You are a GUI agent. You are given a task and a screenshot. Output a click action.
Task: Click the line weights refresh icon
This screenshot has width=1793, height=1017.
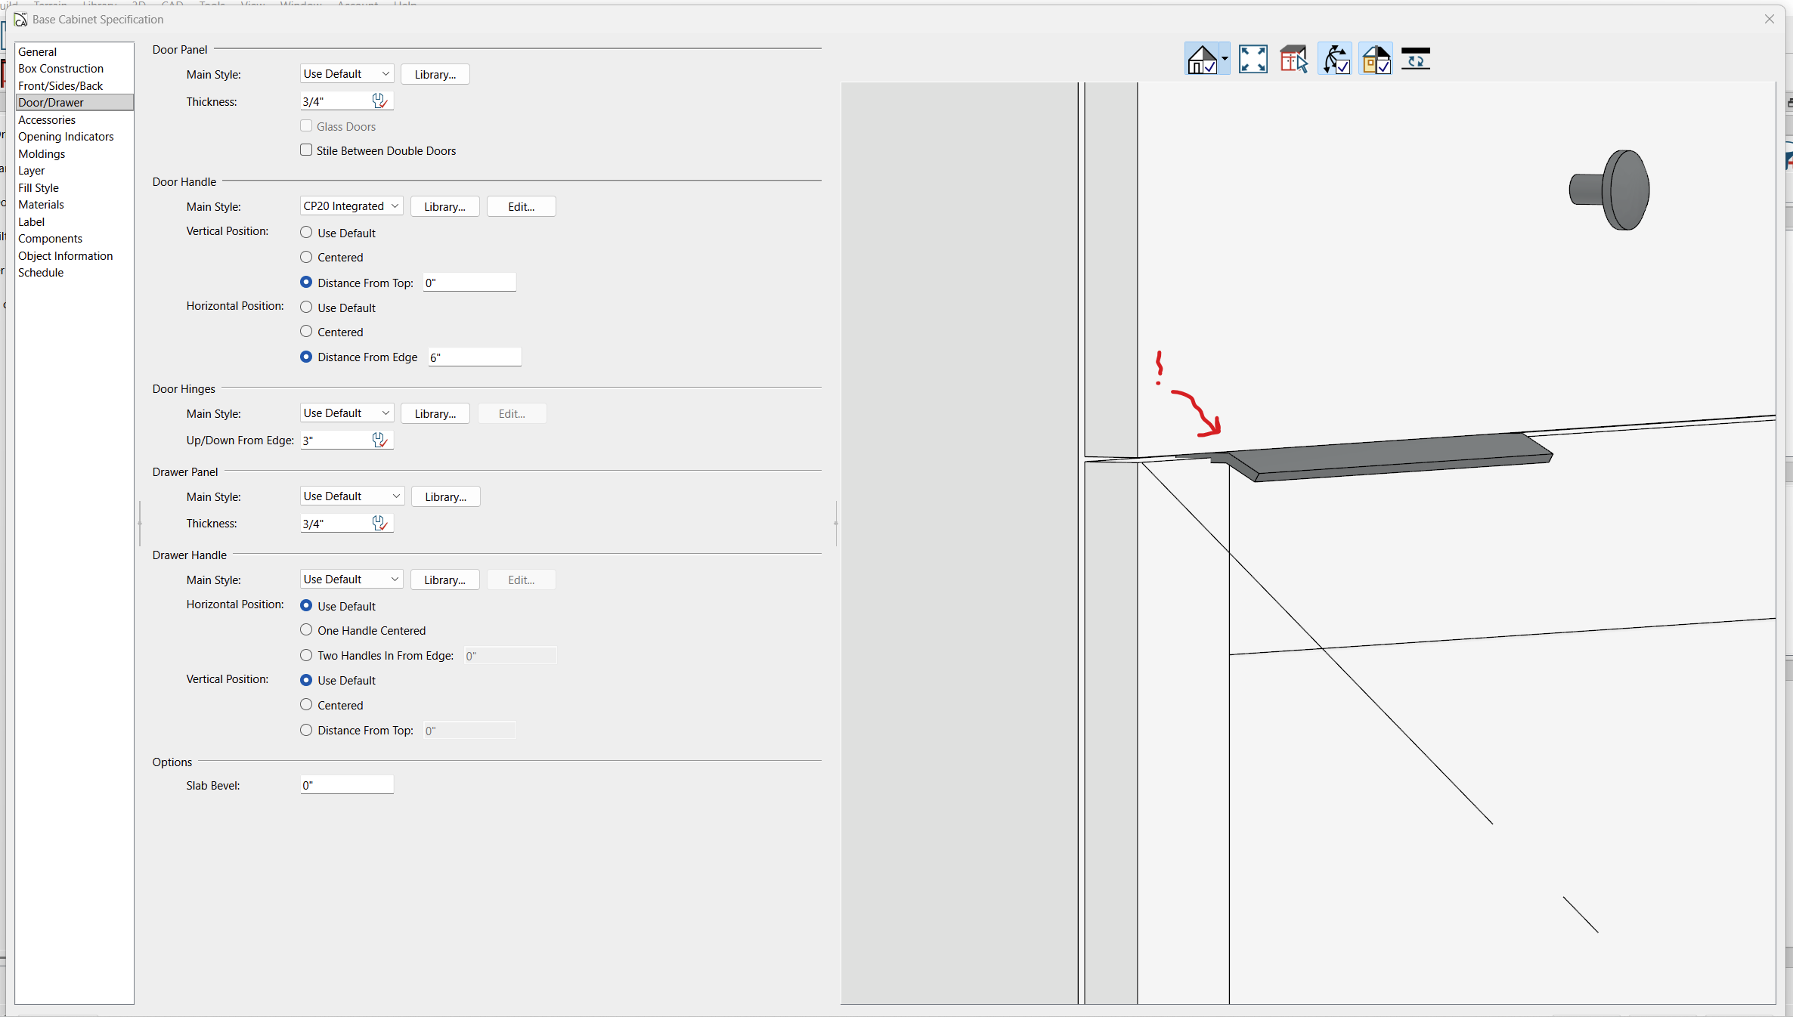click(1415, 59)
